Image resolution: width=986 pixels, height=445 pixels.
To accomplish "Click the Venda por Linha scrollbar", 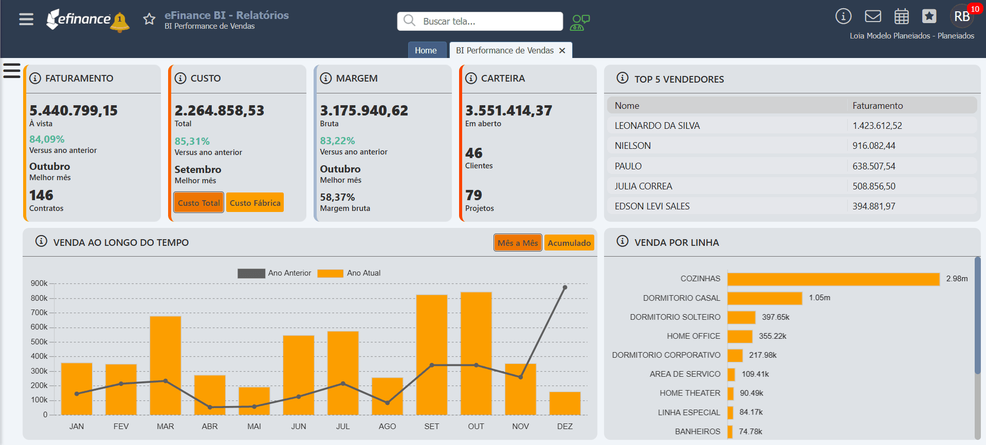I will pos(977,316).
